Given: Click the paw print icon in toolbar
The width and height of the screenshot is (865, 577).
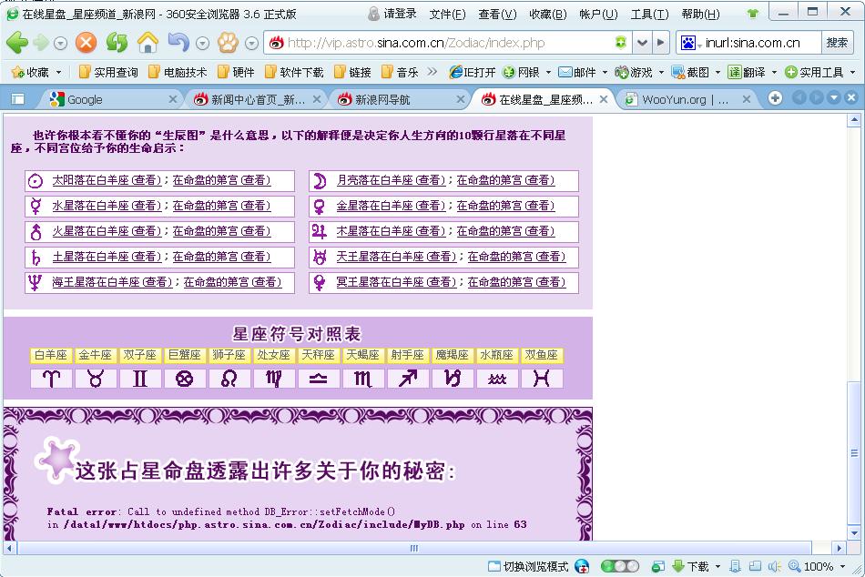Looking at the screenshot, I should (228, 43).
